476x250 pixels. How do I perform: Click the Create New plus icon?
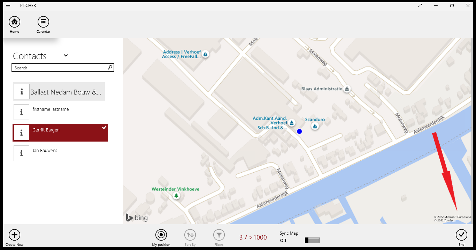click(x=14, y=235)
